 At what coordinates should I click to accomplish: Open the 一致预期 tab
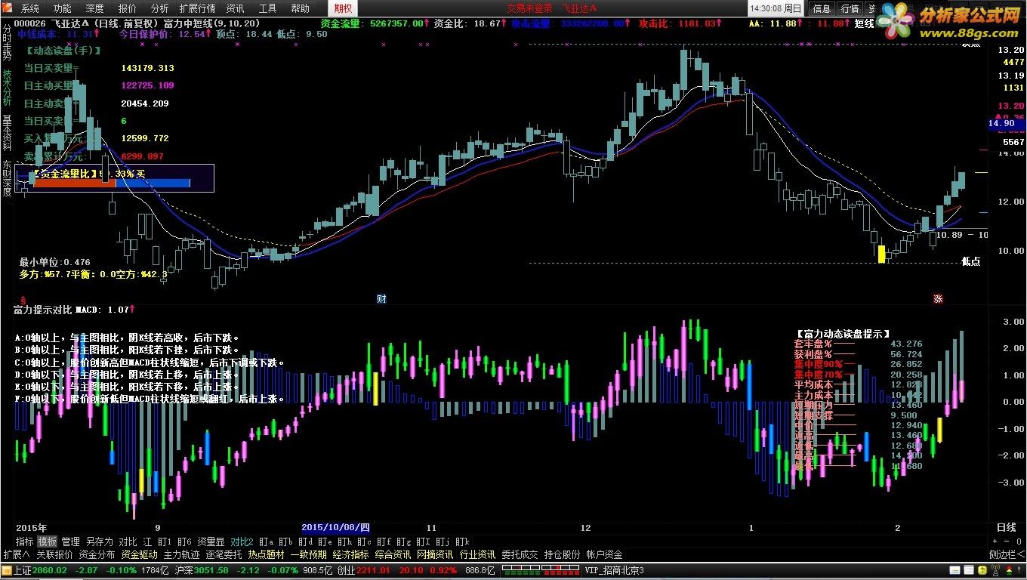point(308,554)
